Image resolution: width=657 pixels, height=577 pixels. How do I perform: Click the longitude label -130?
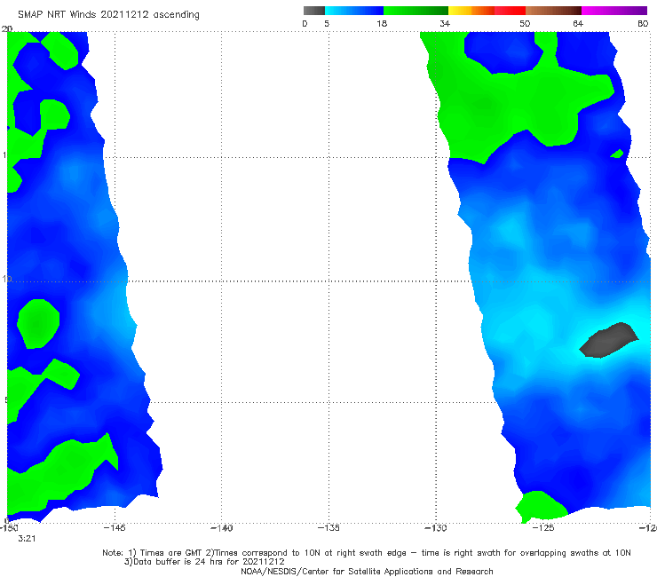436,528
